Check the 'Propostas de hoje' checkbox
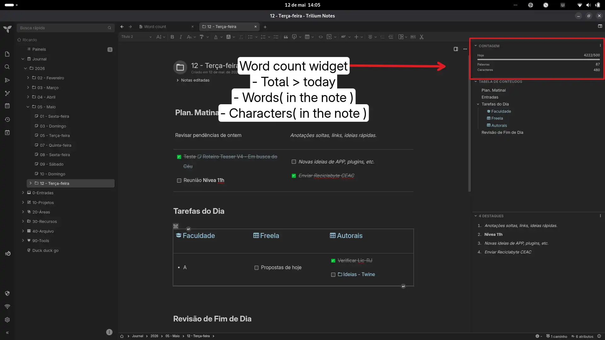The image size is (605, 340). tap(256, 268)
